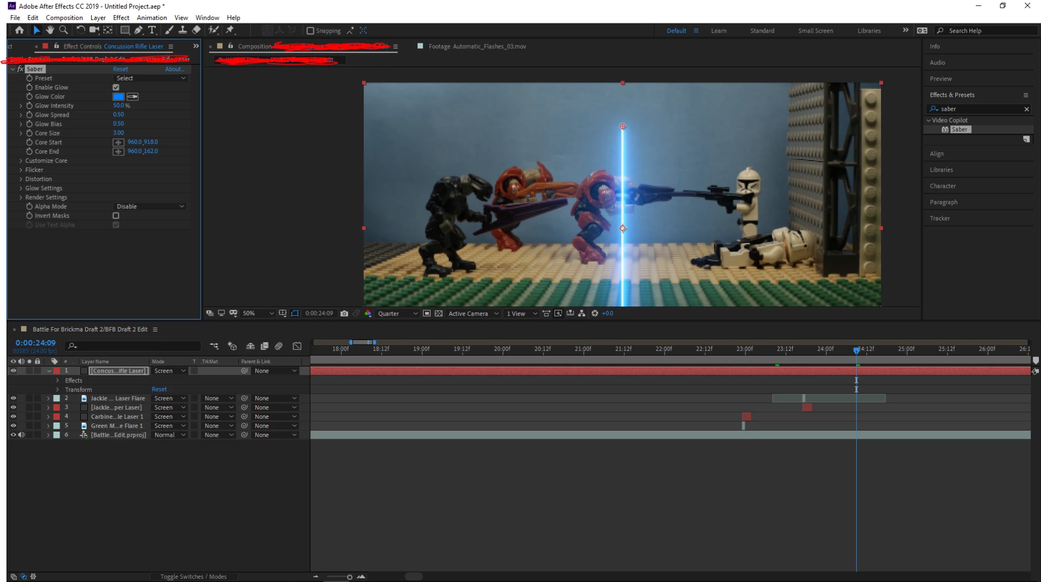Expand the Customize Core section
Screen dimensions: 1041x582
pyautogui.click(x=21, y=161)
